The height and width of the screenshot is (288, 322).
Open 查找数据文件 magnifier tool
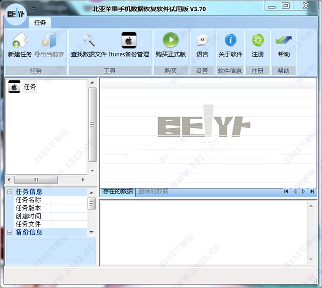tap(89, 40)
